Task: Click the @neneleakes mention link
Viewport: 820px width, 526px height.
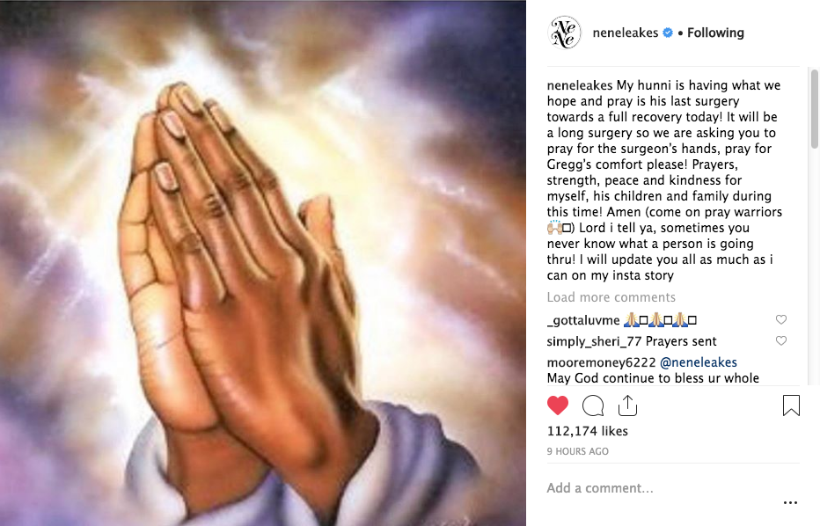Action: click(699, 362)
